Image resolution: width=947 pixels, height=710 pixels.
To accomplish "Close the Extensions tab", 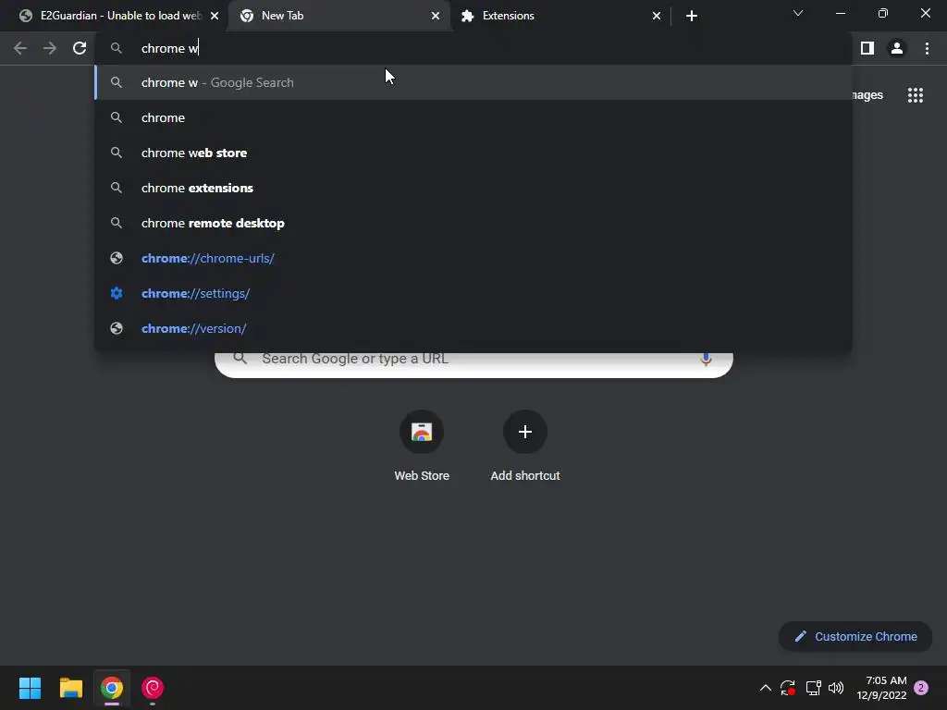I will (x=657, y=16).
